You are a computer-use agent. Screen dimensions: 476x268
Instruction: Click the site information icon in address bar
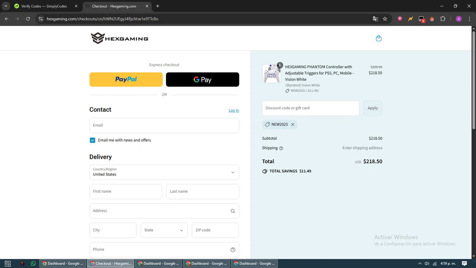[x=41, y=19]
